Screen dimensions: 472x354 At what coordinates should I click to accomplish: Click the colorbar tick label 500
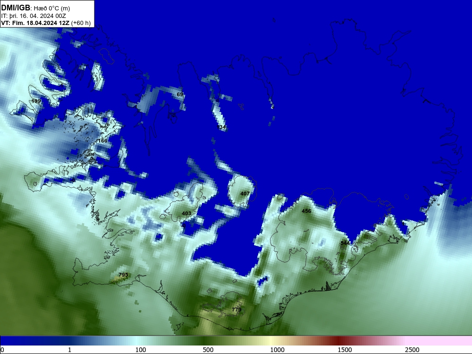point(208,350)
